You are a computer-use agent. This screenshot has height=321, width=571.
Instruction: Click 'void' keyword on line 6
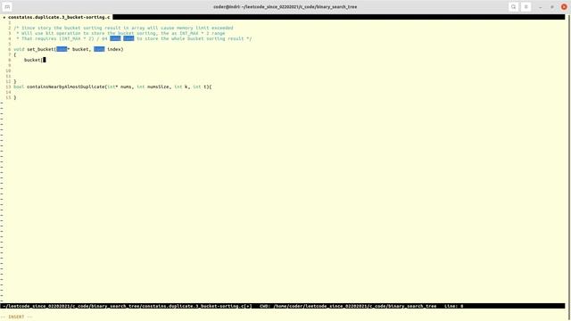(19, 49)
